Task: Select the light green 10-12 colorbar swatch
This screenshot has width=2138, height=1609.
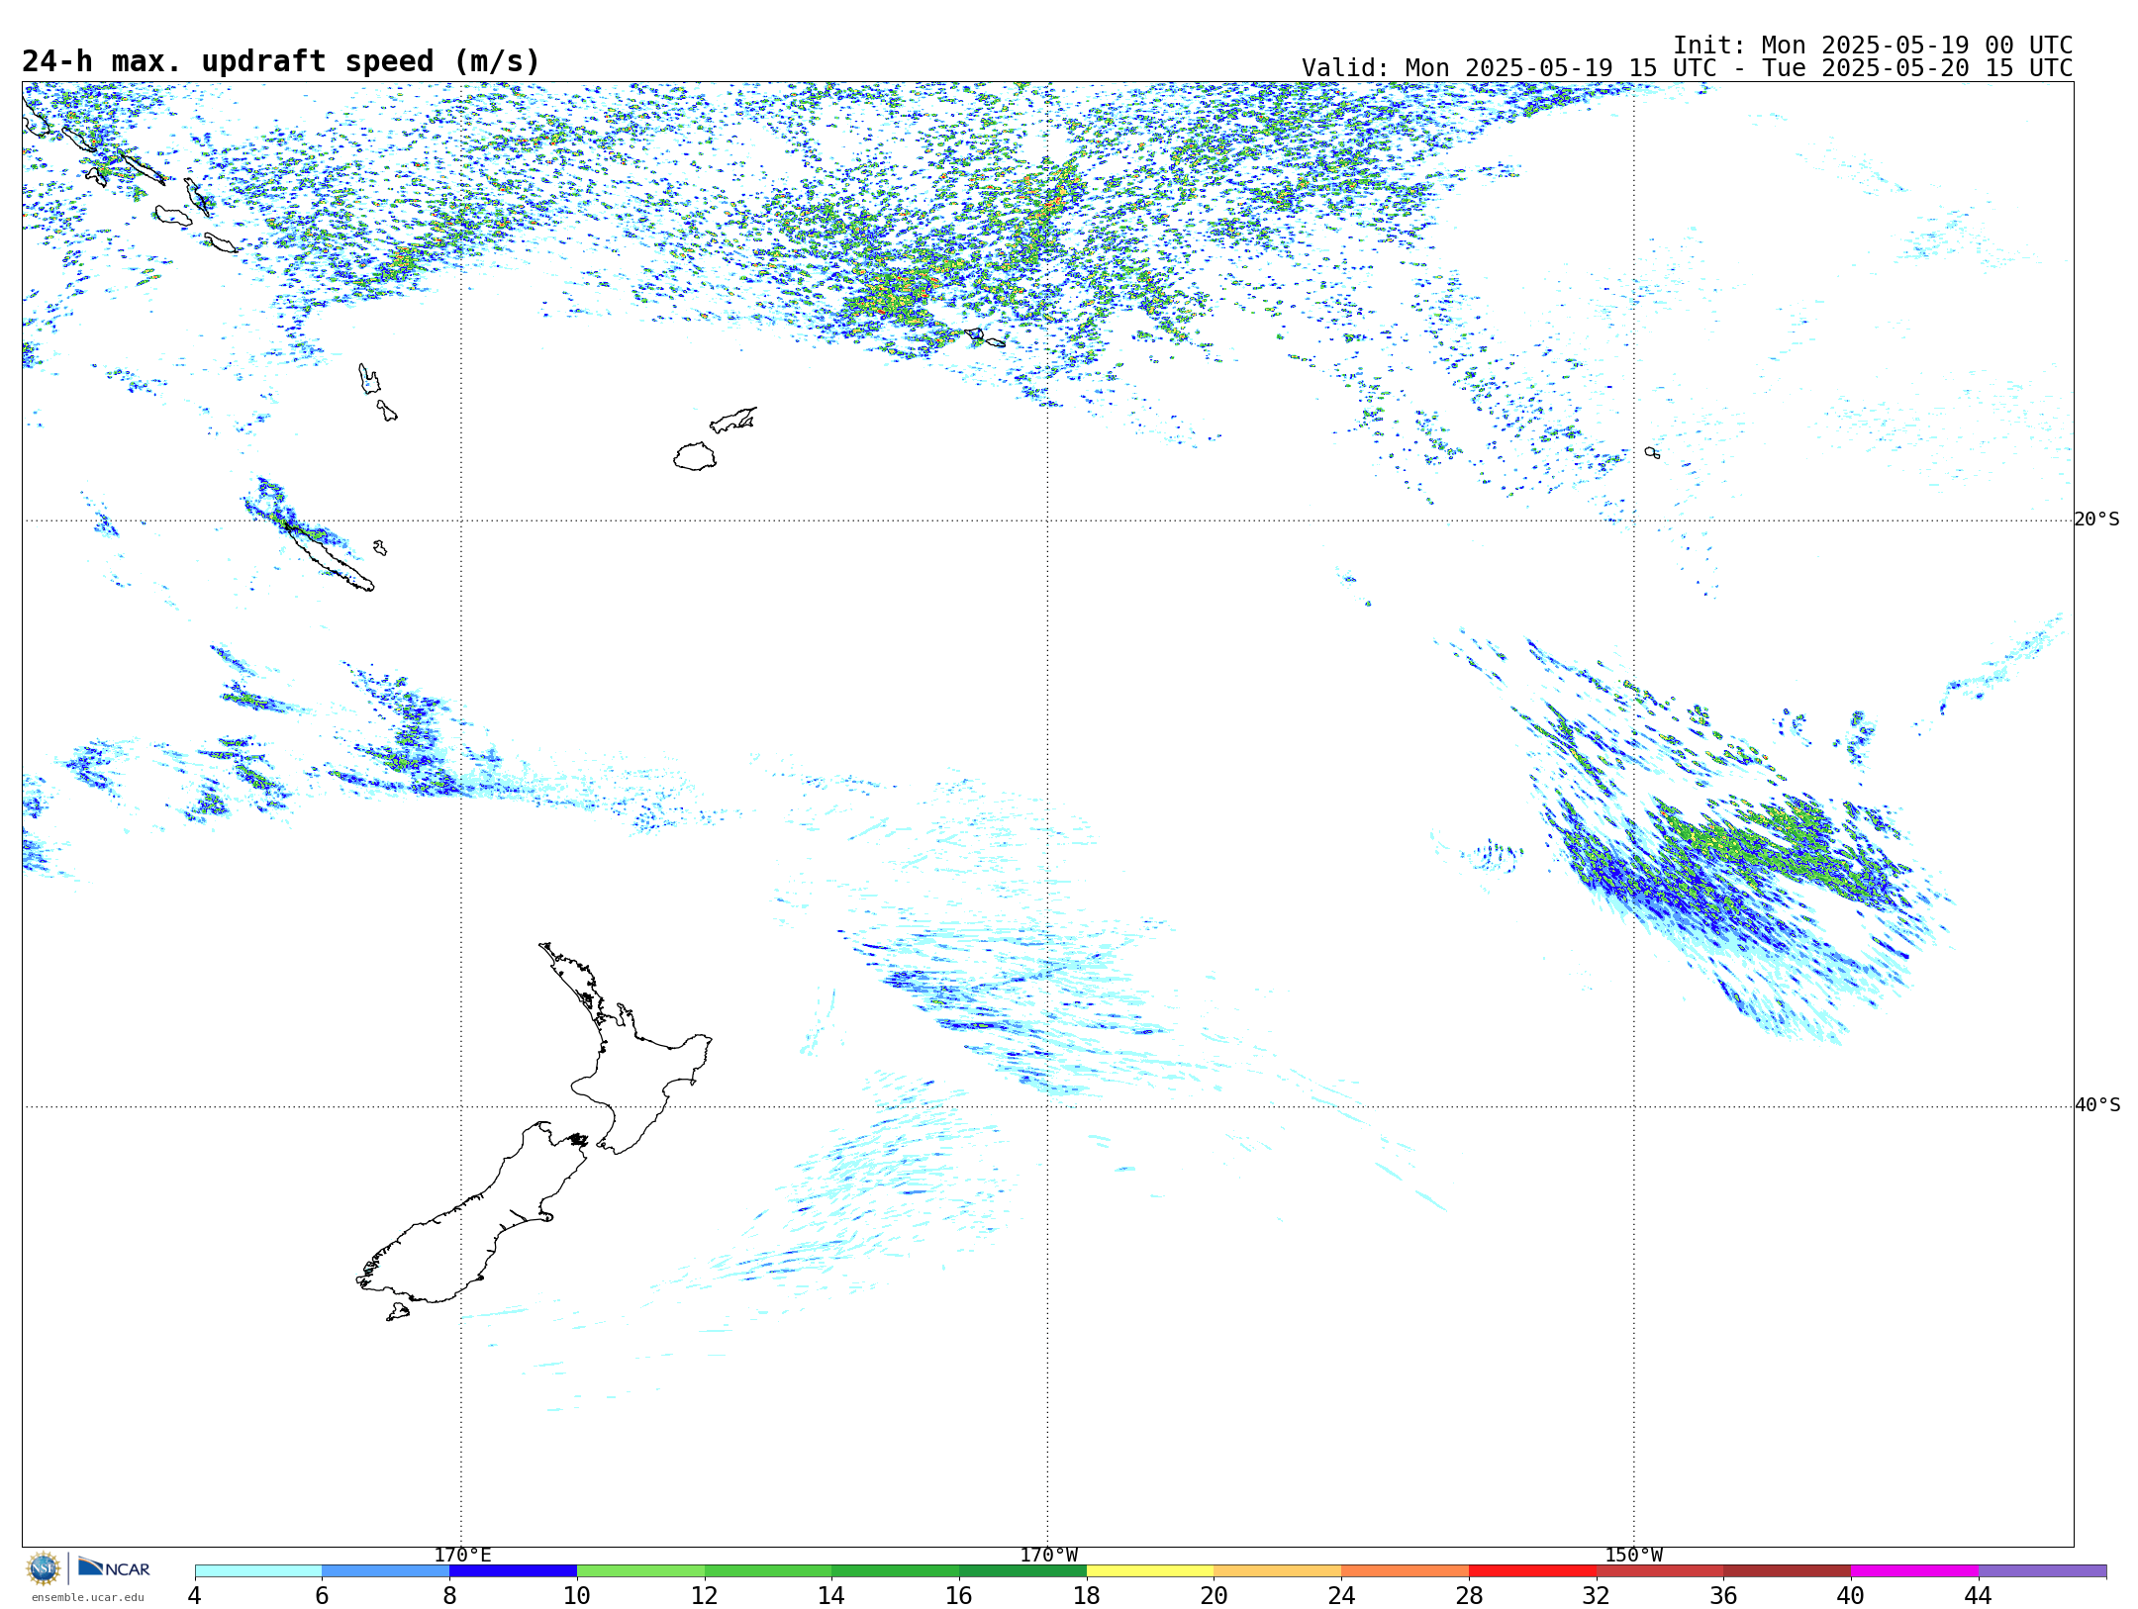Action: (640, 1571)
